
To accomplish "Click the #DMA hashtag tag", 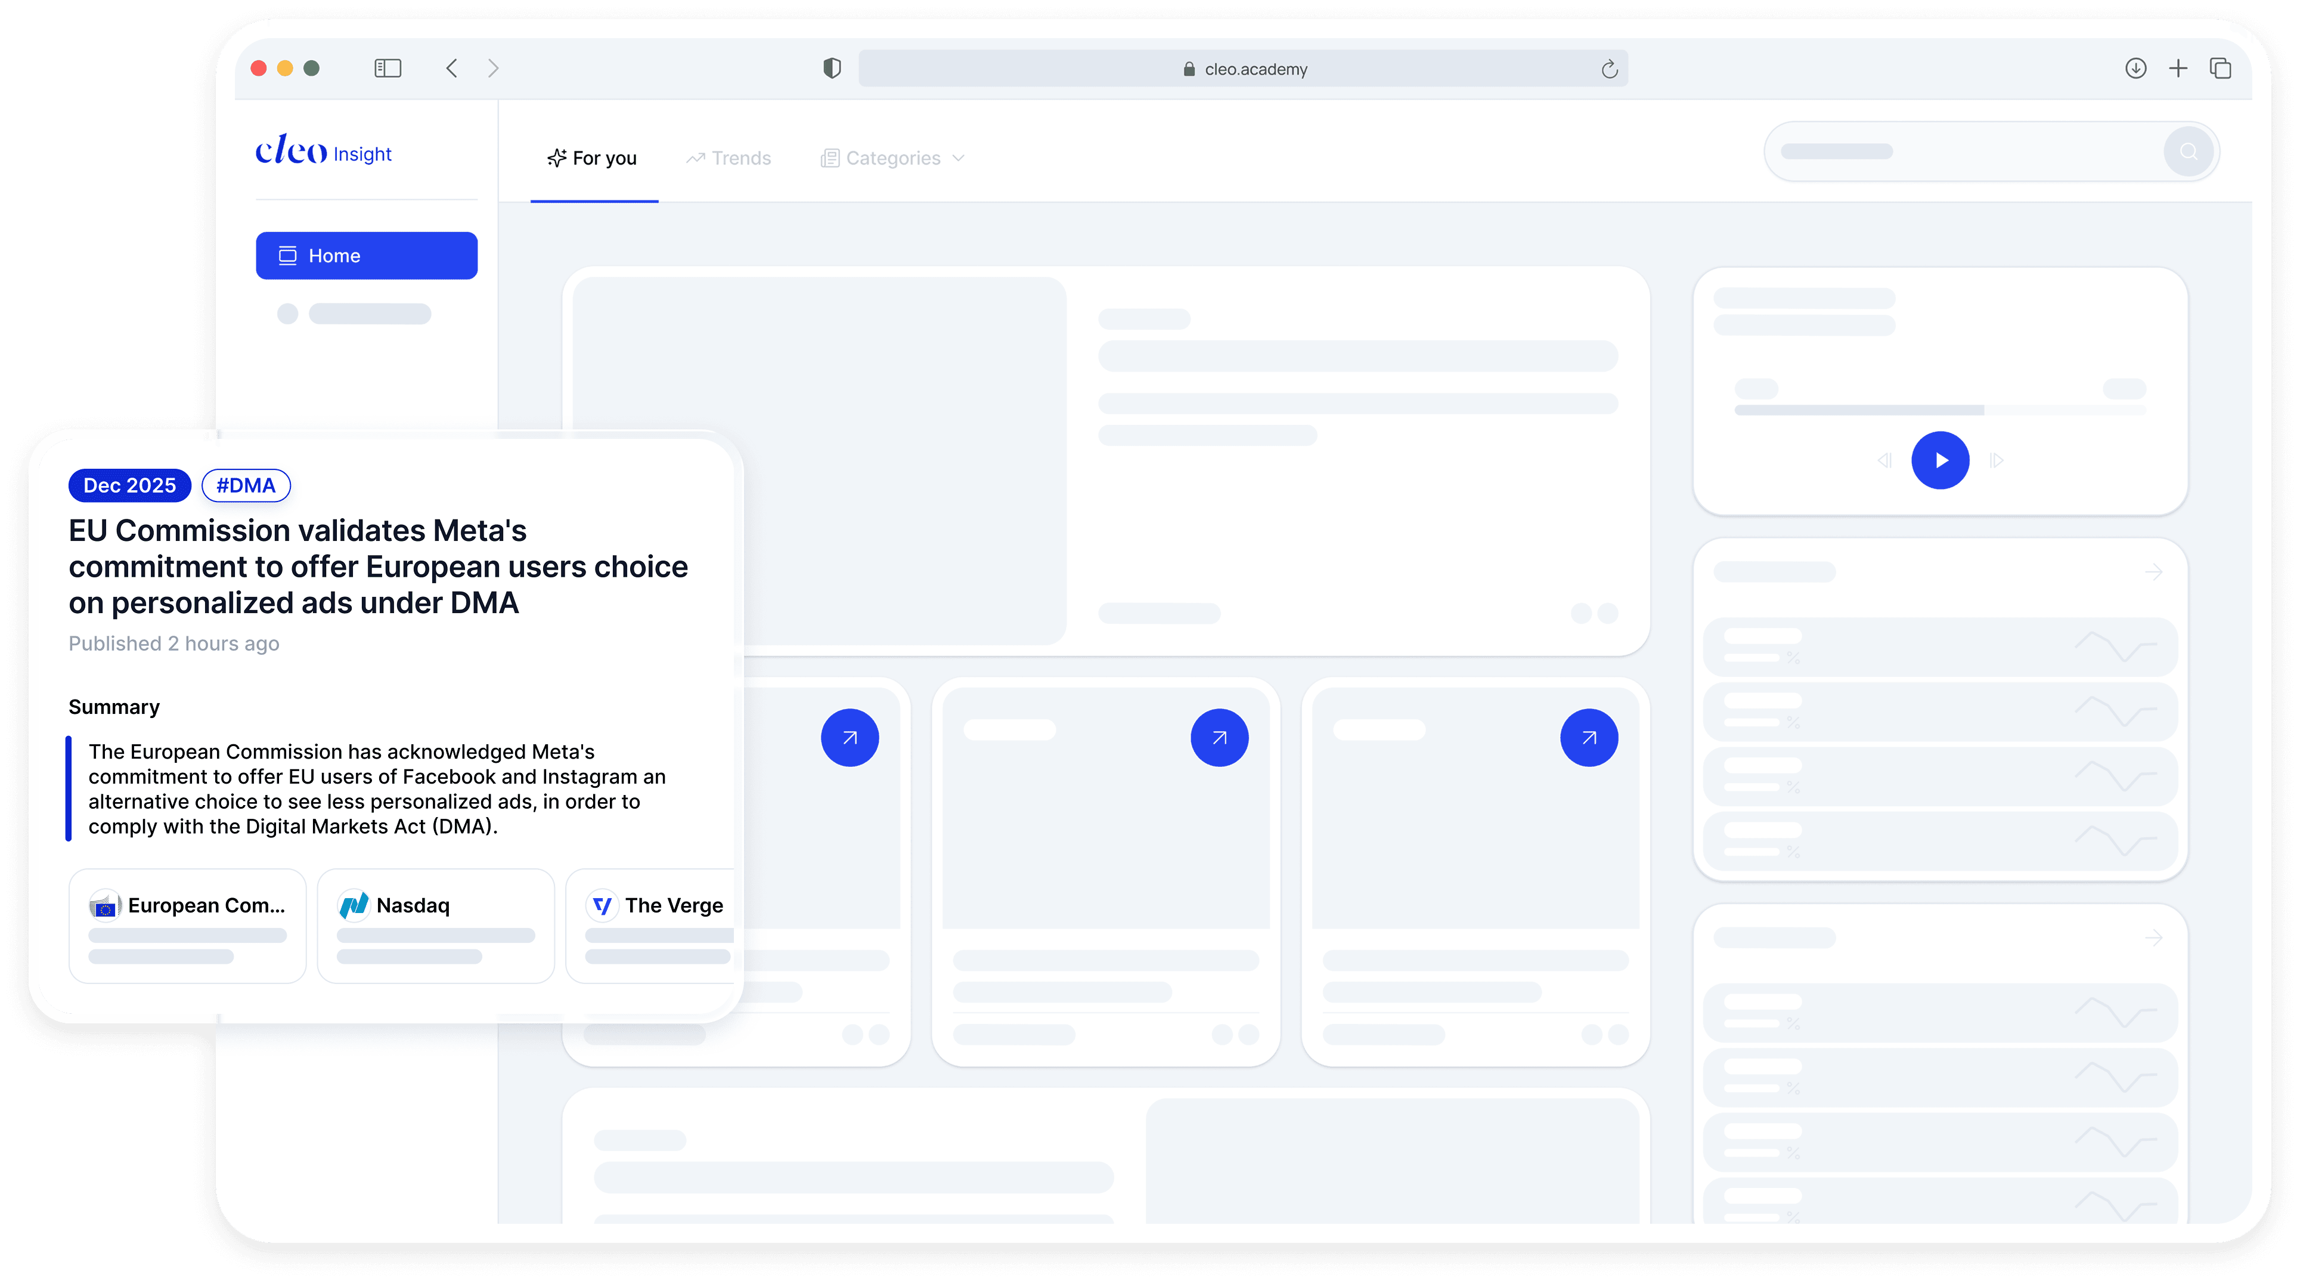I will pos(246,485).
